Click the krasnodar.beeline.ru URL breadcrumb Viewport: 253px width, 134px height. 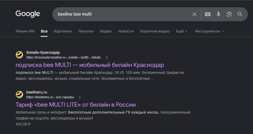[x=64, y=57]
